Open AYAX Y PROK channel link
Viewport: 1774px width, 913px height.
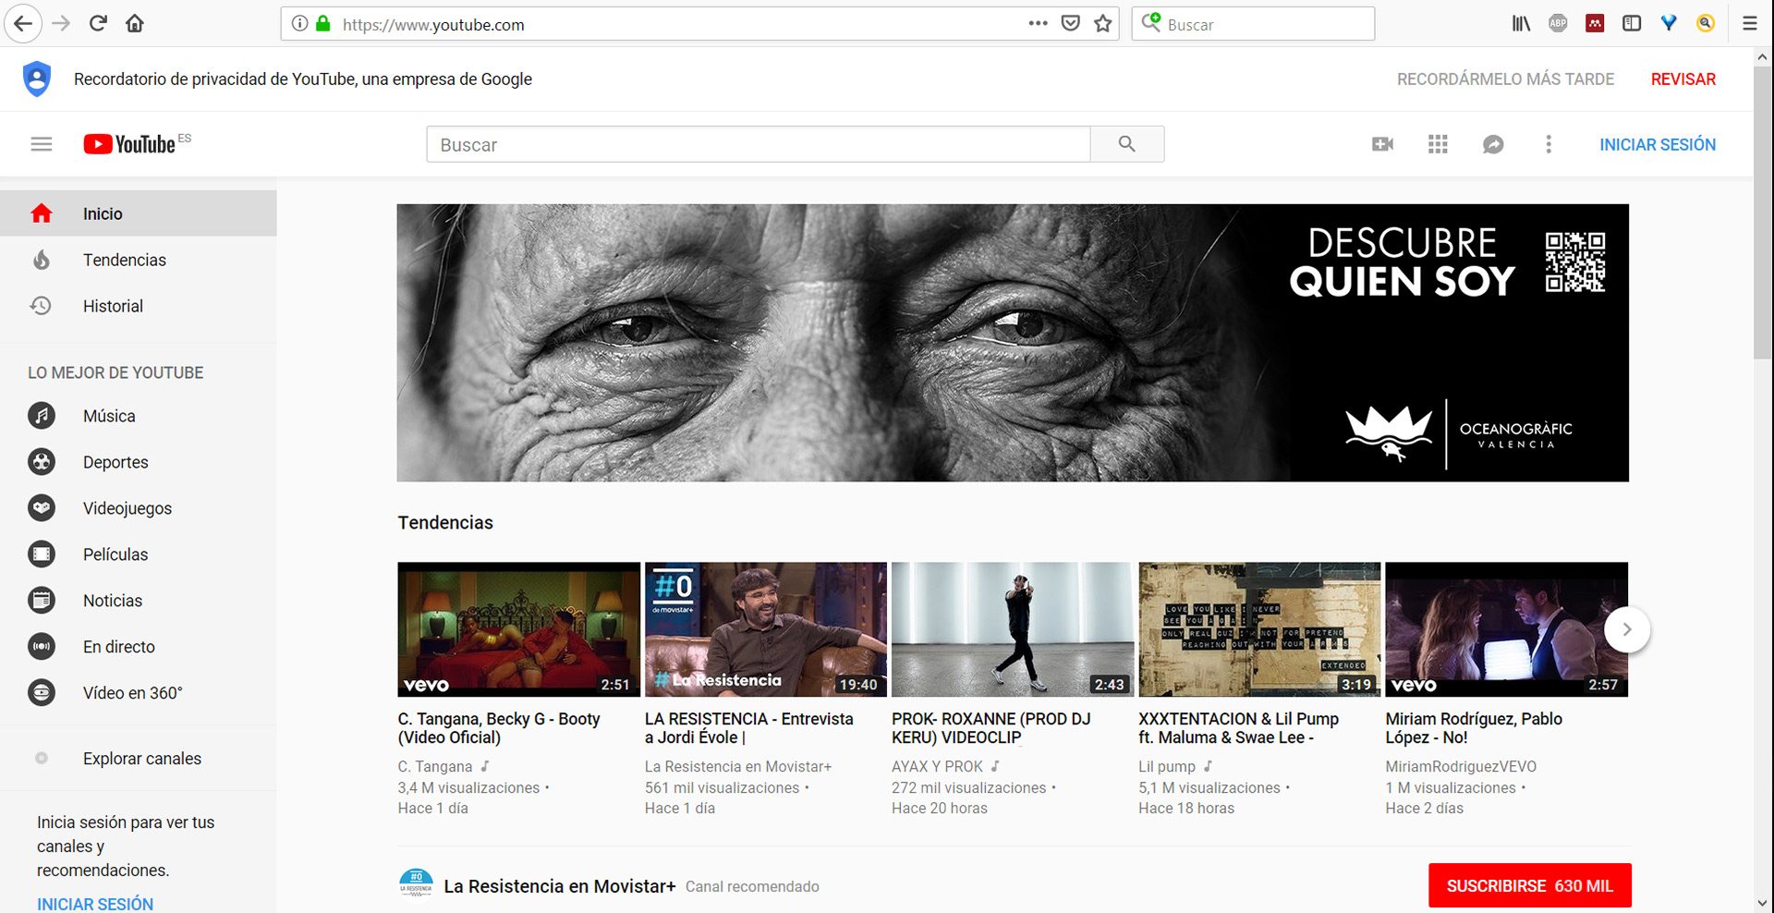[x=937, y=767]
